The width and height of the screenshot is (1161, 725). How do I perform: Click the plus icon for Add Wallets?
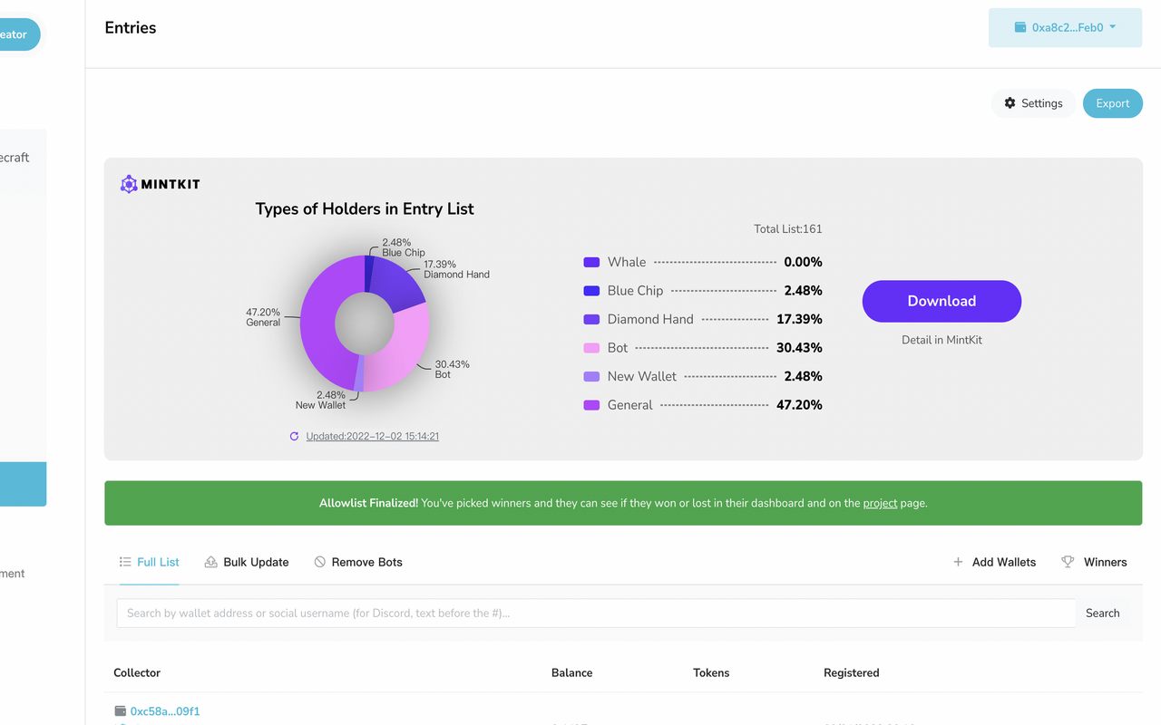coord(958,562)
